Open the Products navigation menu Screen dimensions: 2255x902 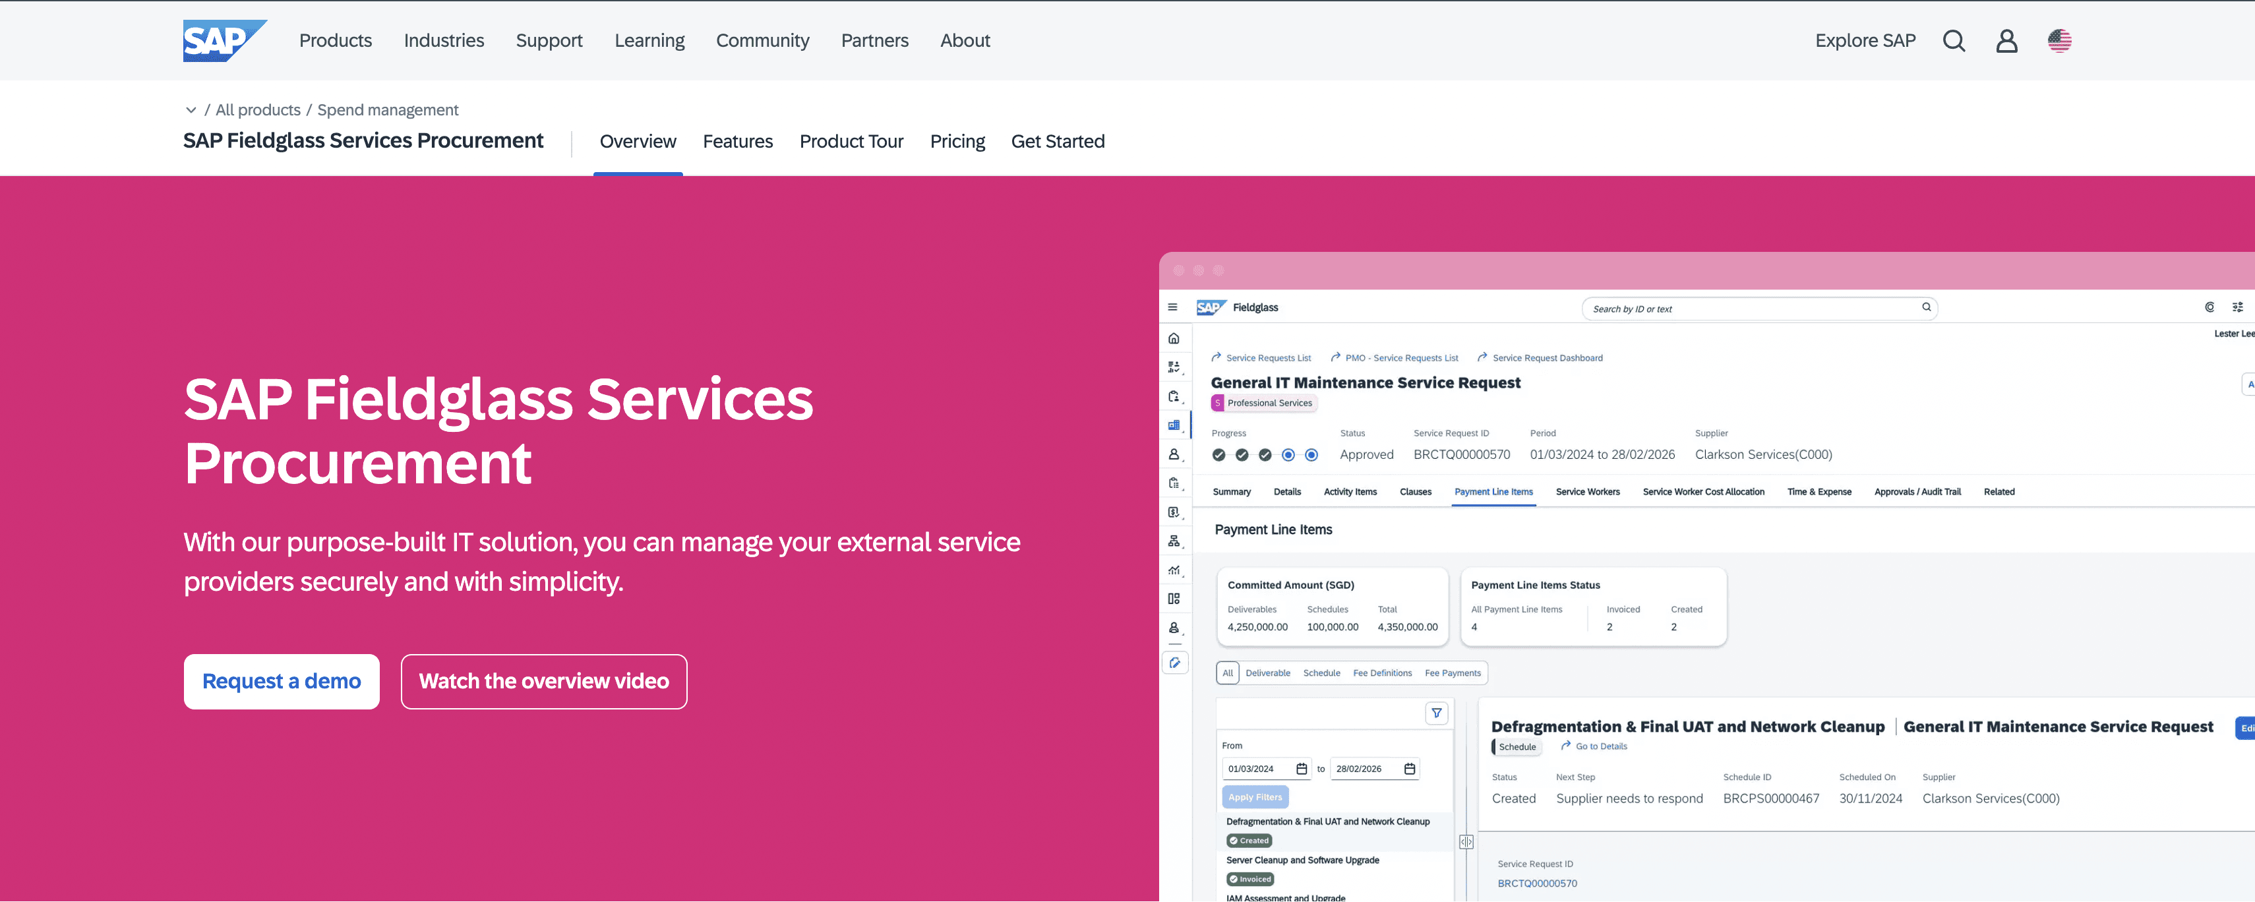pos(335,40)
